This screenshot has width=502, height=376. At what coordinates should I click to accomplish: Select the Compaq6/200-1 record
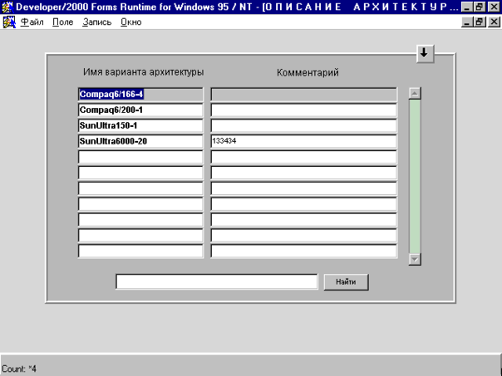pyautogui.click(x=140, y=110)
